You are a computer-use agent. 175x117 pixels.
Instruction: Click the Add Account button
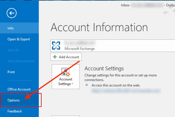[66, 57]
